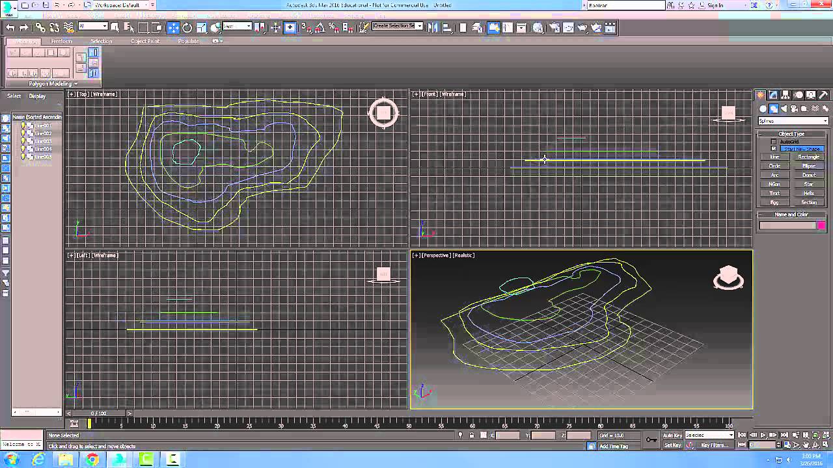Toggle the Auto Key animation mode
This screenshot has width=833, height=468.
point(672,435)
